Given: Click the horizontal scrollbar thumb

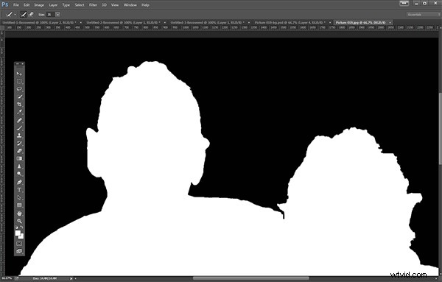Looking at the screenshot, I should [250, 278].
